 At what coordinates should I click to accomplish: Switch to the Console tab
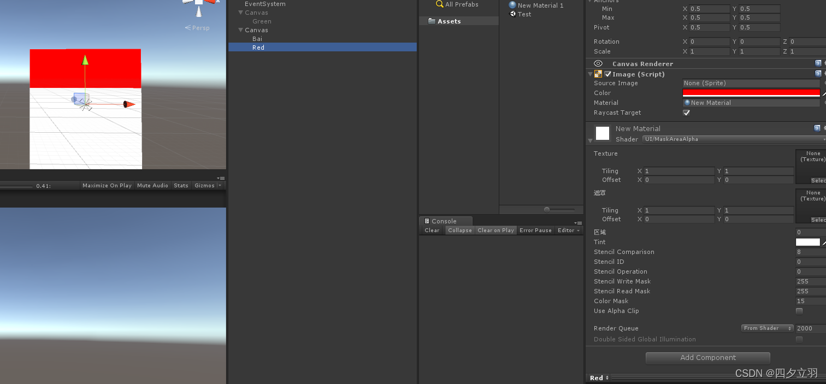[446, 221]
